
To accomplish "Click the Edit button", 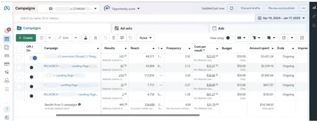I will [x=63, y=38].
